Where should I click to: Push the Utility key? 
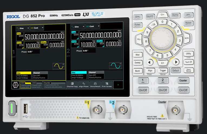coord(189,54)
